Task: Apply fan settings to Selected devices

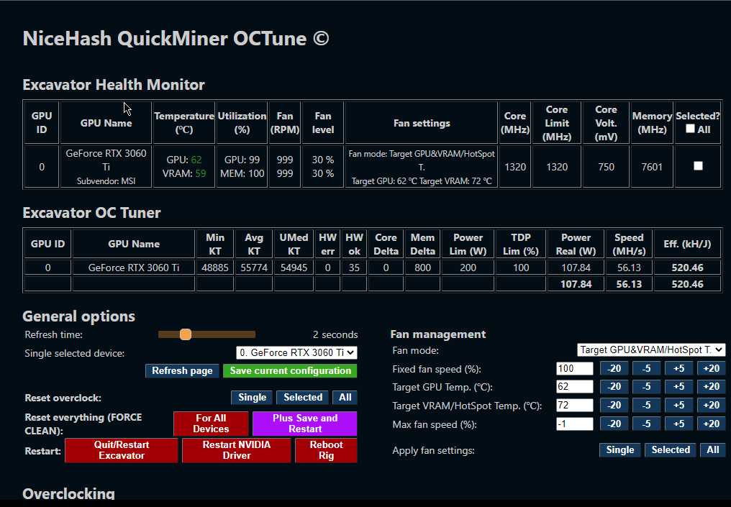Action: [671, 450]
